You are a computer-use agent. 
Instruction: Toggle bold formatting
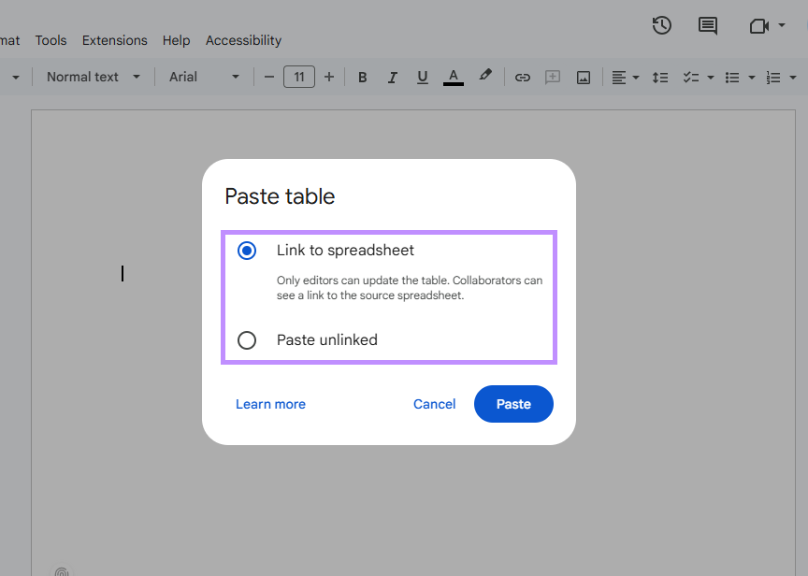tap(362, 77)
